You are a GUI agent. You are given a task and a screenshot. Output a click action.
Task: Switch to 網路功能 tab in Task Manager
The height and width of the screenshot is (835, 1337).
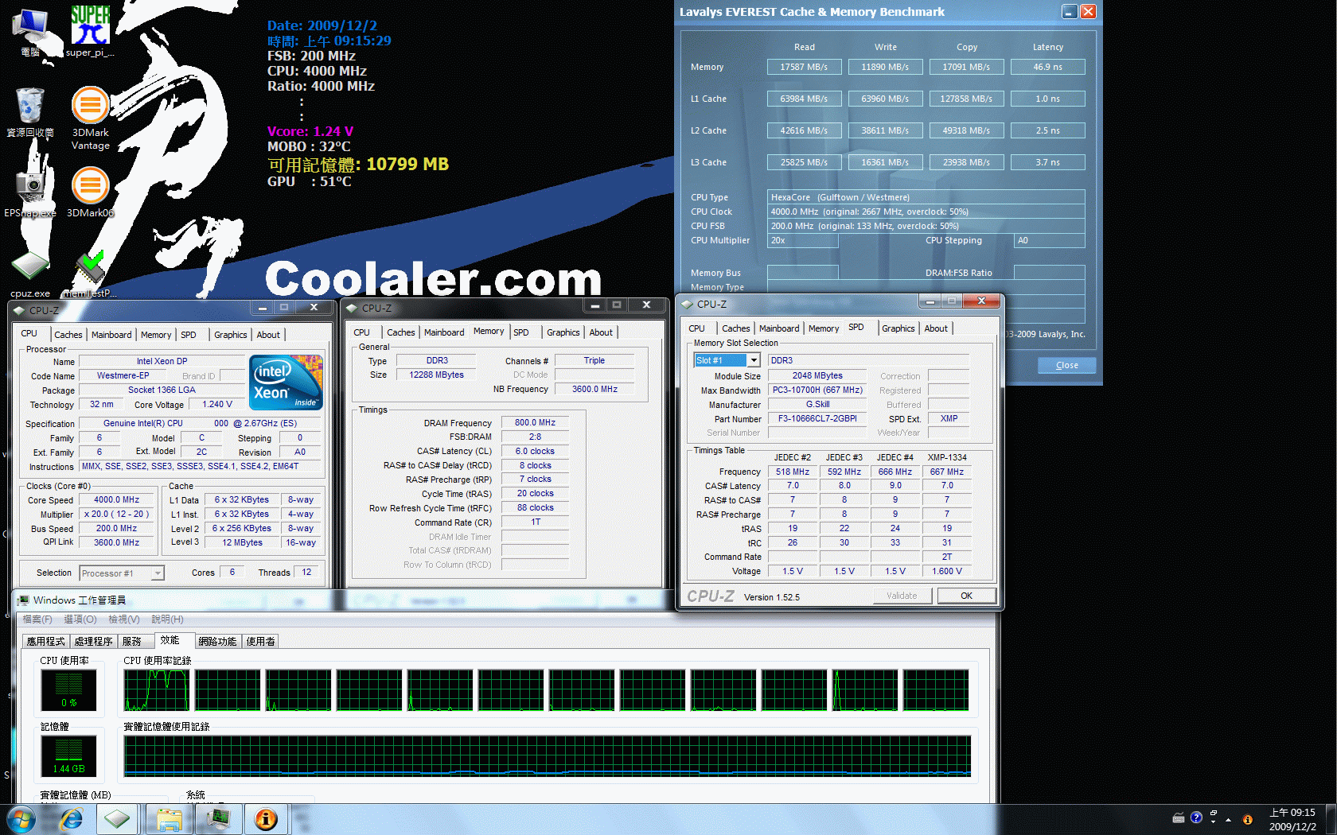pos(217,641)
